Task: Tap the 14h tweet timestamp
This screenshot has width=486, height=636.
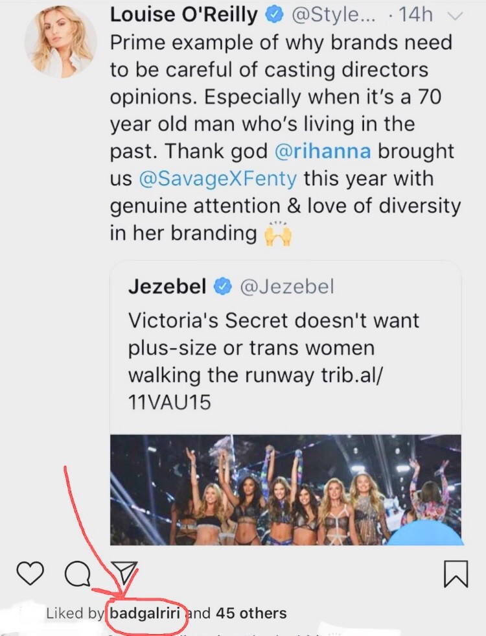Action: [x=415, y=15]
